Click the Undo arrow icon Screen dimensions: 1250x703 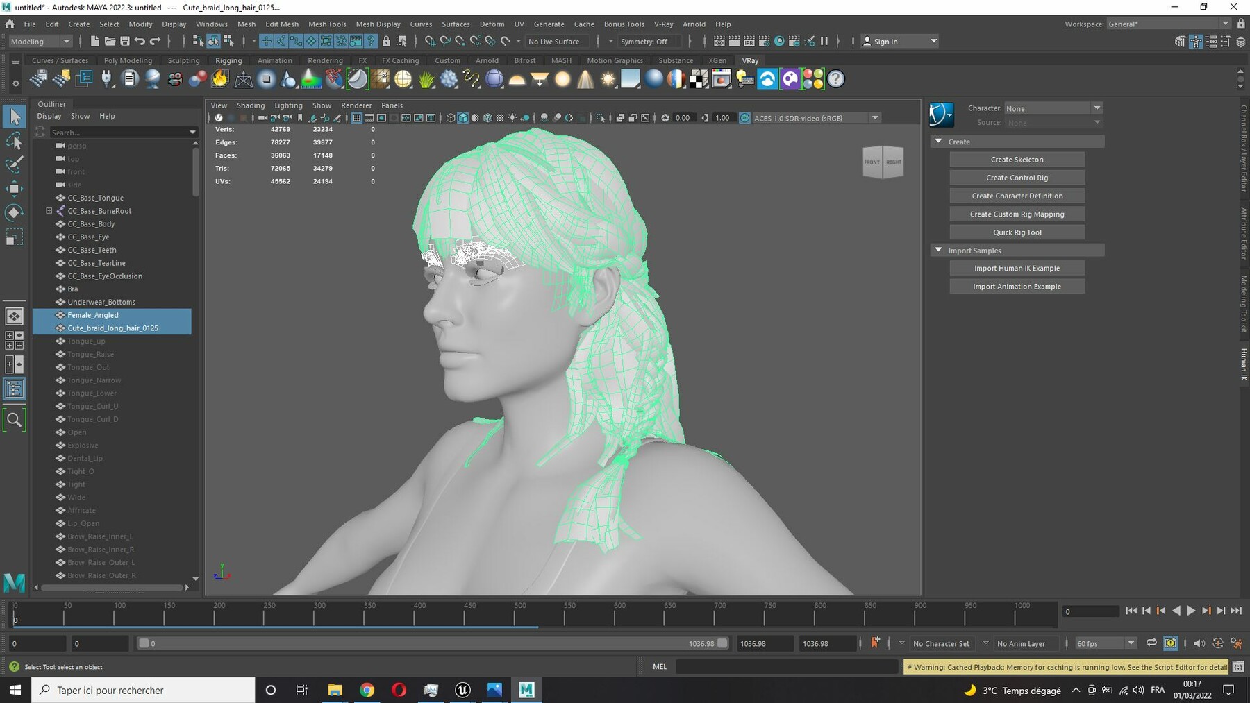click(140, 42)
